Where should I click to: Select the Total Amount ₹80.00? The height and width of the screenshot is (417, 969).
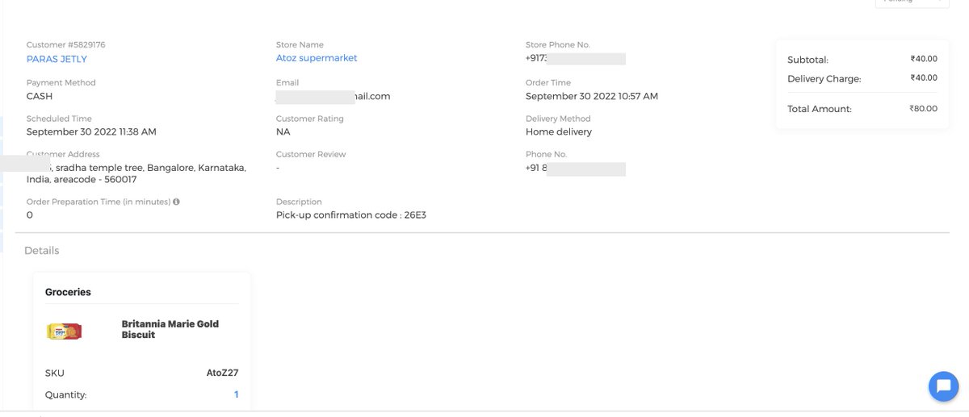pyautogui.click(x=923, y=108)
